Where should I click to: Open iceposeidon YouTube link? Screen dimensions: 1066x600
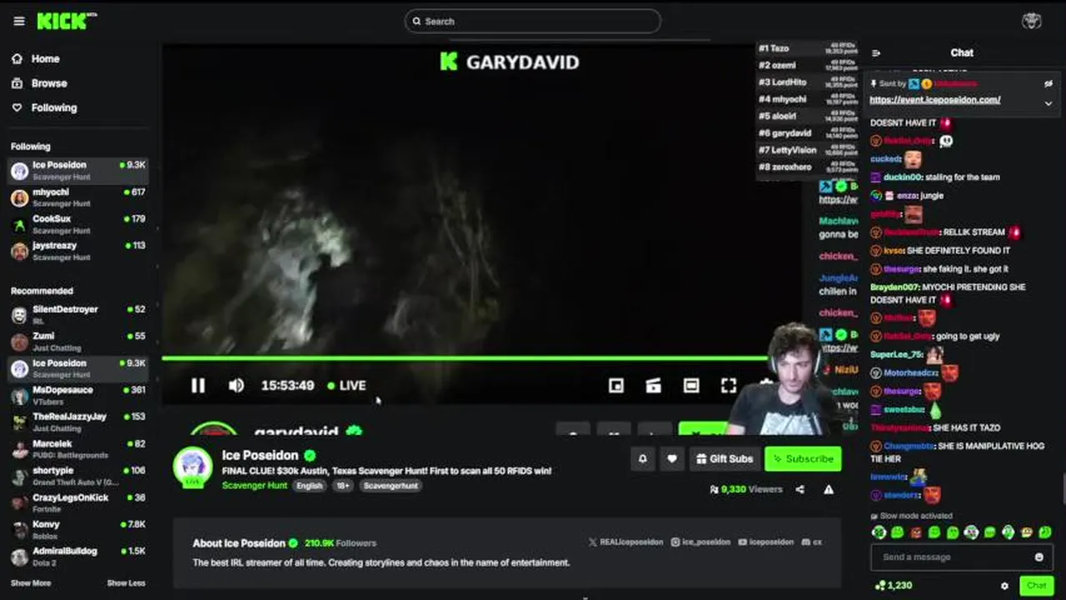tap(766, 542)
